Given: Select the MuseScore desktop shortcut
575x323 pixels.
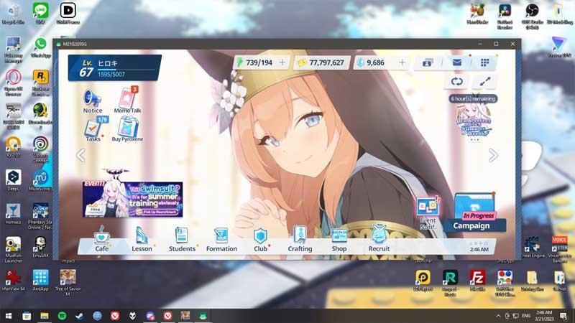Looking at the screenshot, I should pyautogui.click(x=40, y=180).
